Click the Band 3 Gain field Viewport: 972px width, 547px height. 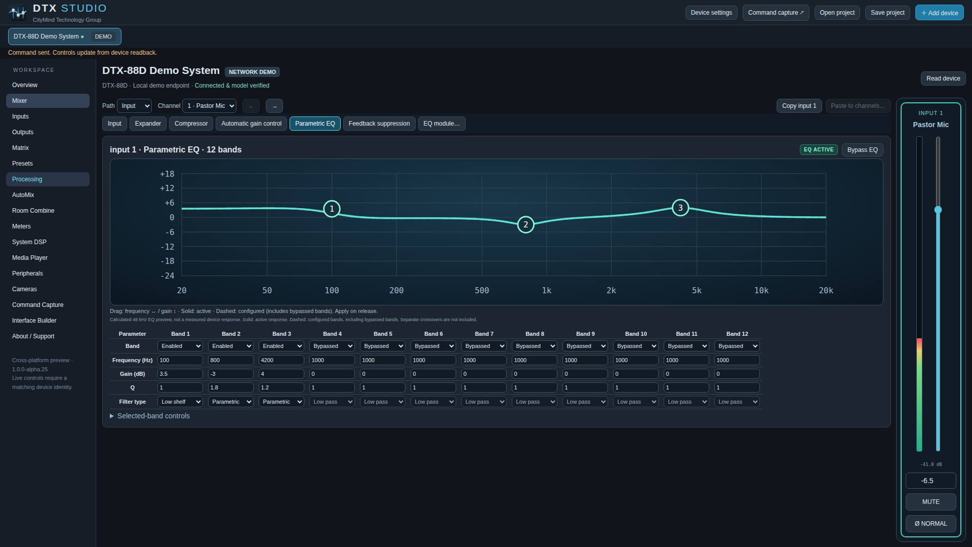(281, 374)
